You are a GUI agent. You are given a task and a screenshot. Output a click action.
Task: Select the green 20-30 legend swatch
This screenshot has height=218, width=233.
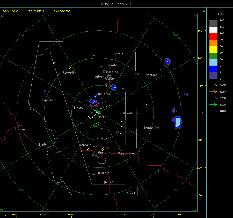pyautogui.click(x=213, y=56)
